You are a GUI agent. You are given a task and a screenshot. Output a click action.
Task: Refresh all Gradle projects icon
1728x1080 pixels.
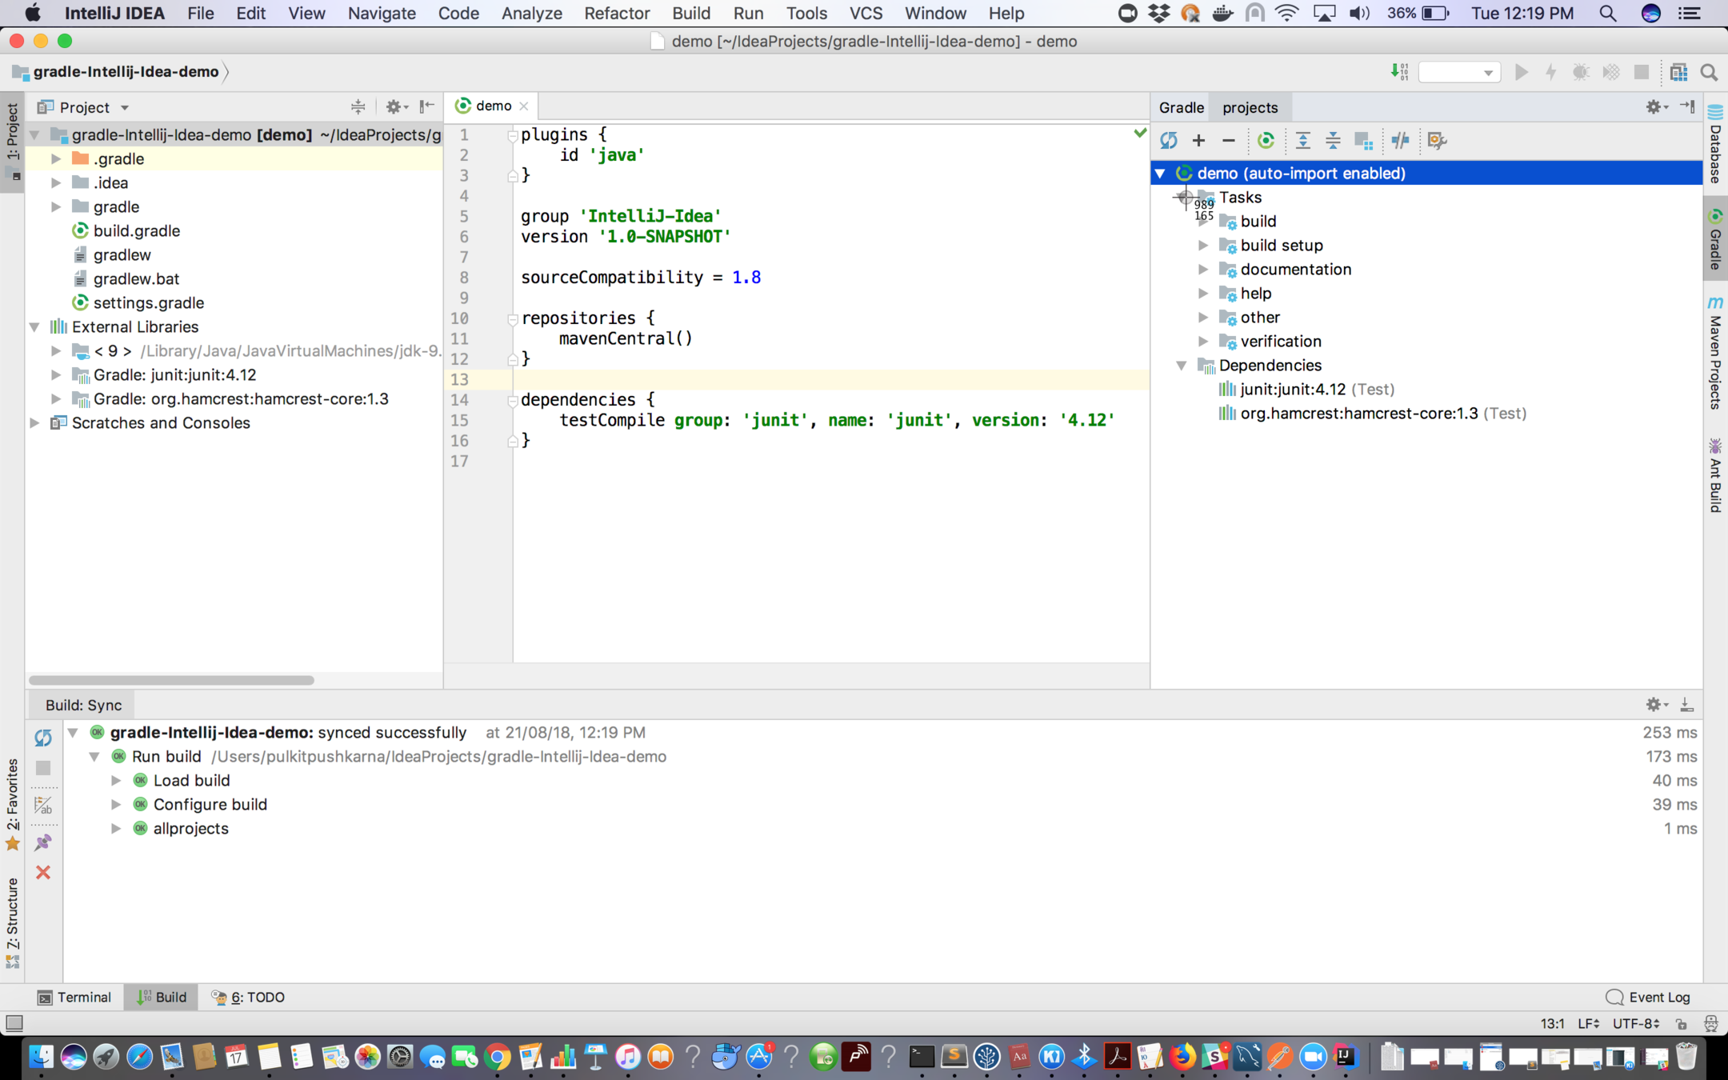pos(1169,141)
